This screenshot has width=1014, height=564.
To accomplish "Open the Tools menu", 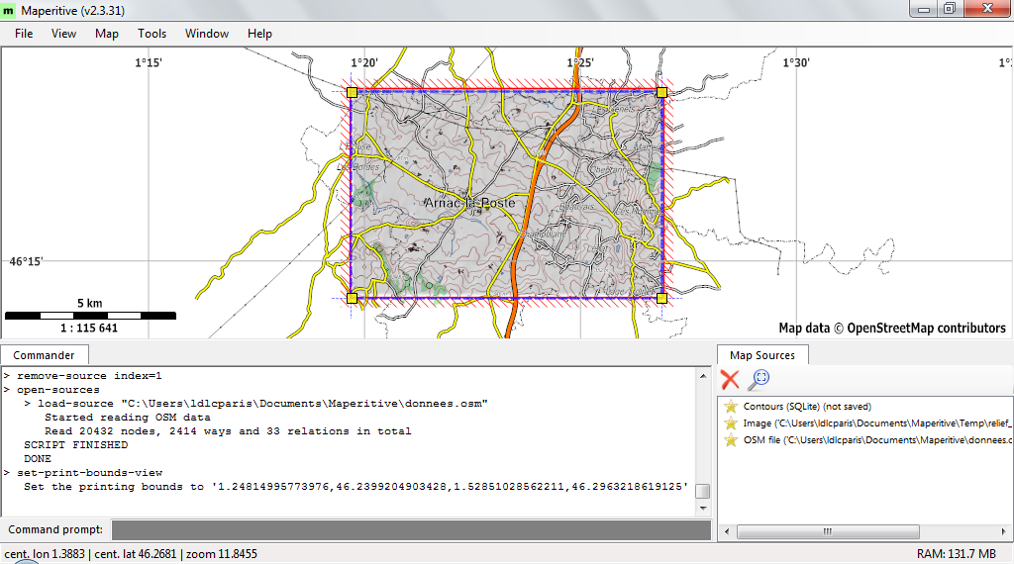I will coord(152,34).
